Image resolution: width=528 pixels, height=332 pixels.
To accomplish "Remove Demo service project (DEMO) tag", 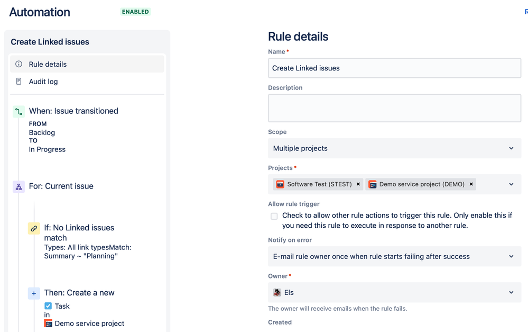I will [x=471, y=184].
